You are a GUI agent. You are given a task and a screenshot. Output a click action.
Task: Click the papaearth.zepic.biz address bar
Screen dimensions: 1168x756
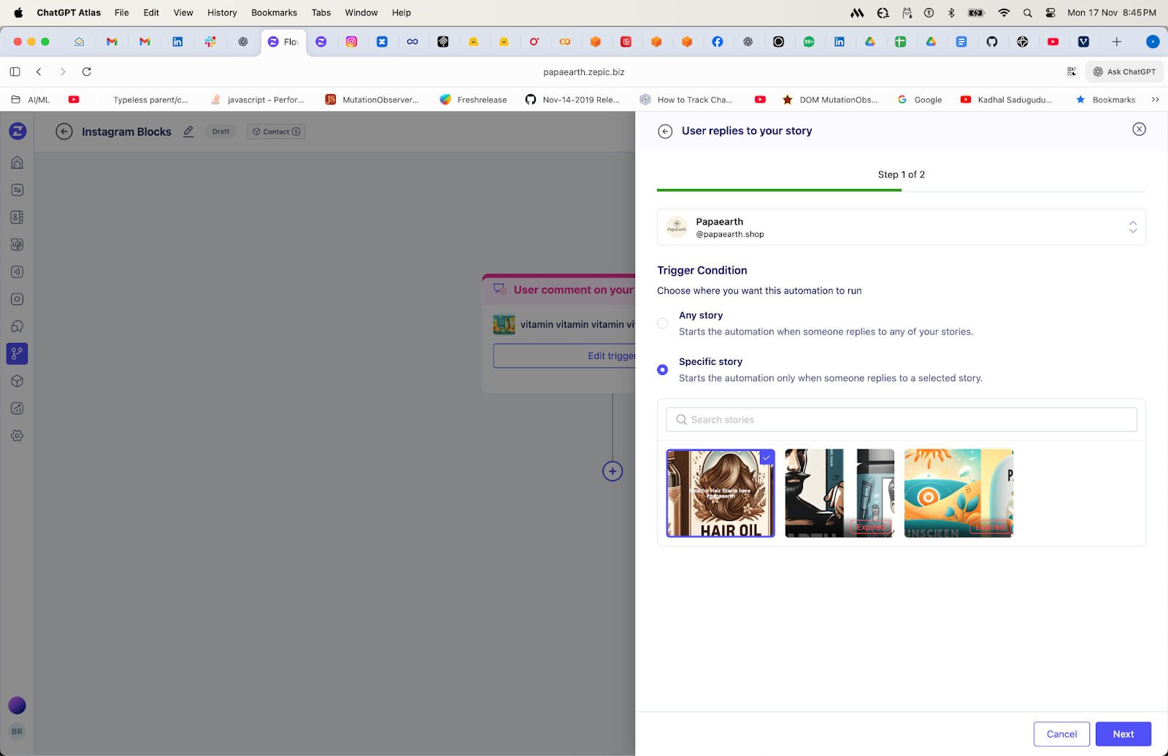tap(584, 72)
